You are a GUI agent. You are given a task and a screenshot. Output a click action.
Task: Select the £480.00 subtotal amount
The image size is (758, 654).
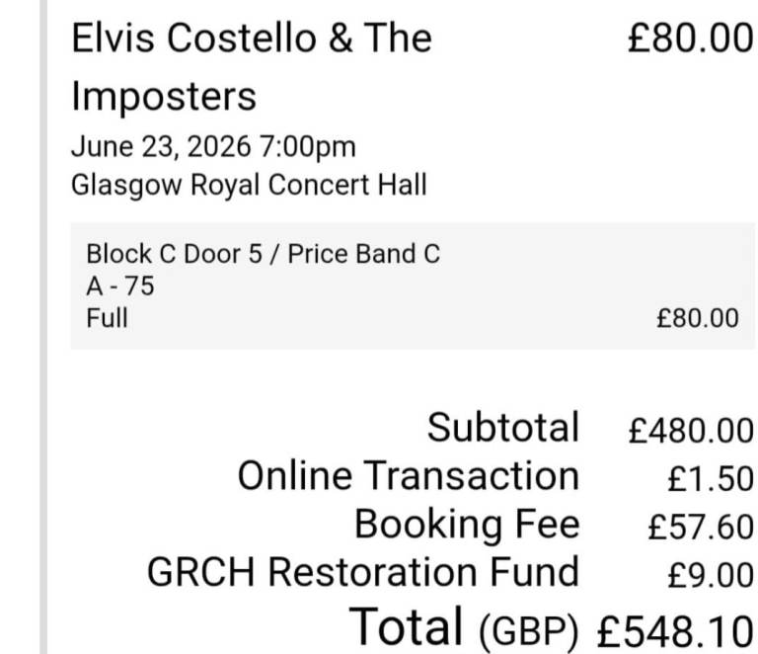coord(691,431)
